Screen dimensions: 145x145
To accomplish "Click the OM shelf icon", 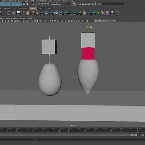I will point(112,13).
